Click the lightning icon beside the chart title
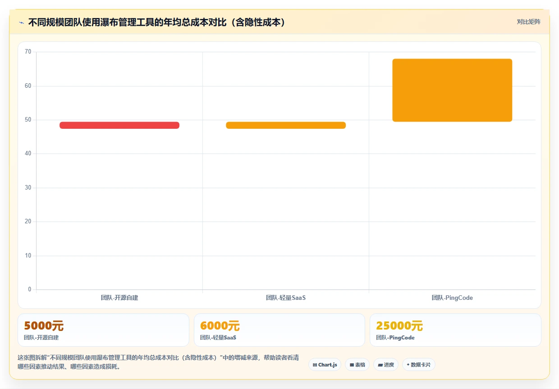The image size is (559, 389). [x=22, y=23]
